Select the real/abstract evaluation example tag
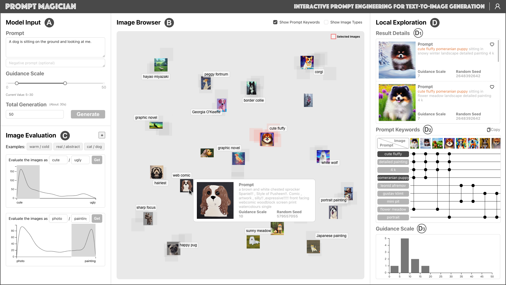 pos(68,146)
